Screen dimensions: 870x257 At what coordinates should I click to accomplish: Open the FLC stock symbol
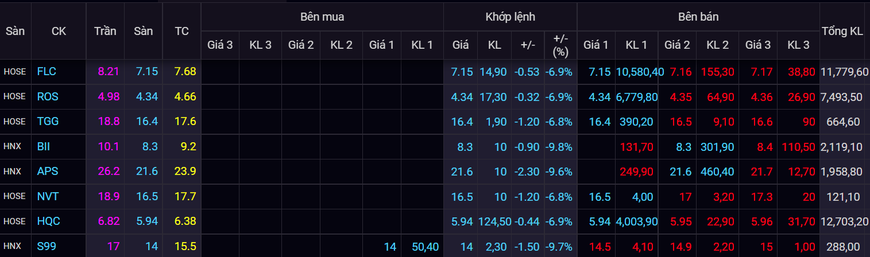click(x=47, y=72)
